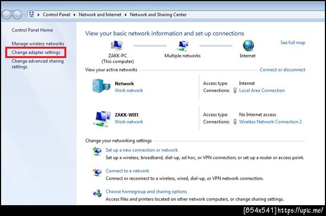This screenshot has height=216, width=326.
Task: Click the Multiple networks label
Action: coord(183,56)
